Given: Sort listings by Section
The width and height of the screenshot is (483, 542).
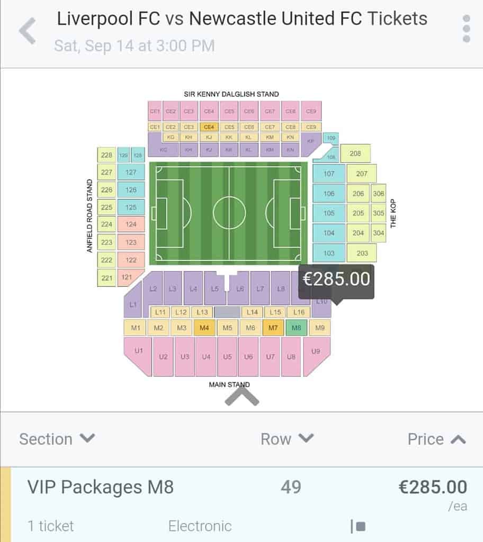Looking at the screenshot, I should click(57, 439).
